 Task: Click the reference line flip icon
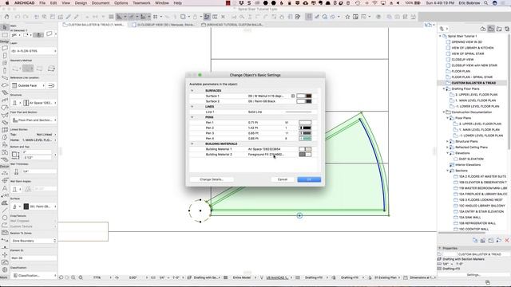click(51, 85)
